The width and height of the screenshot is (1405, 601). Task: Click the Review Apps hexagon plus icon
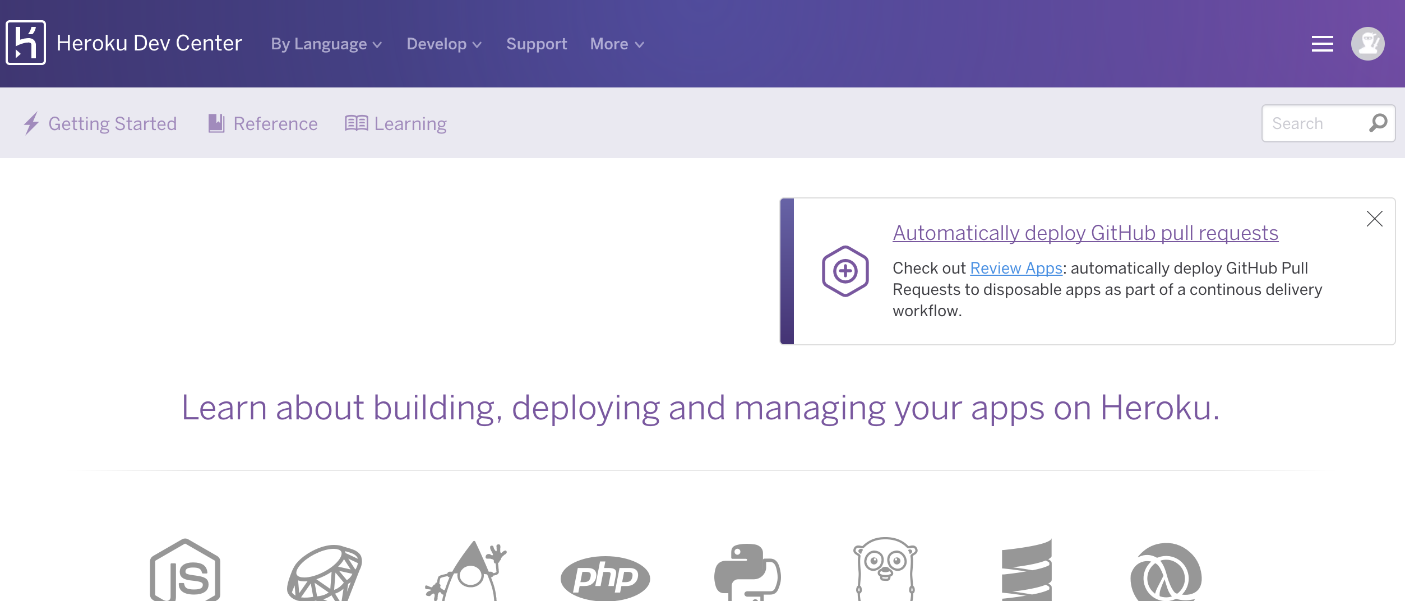845,271
